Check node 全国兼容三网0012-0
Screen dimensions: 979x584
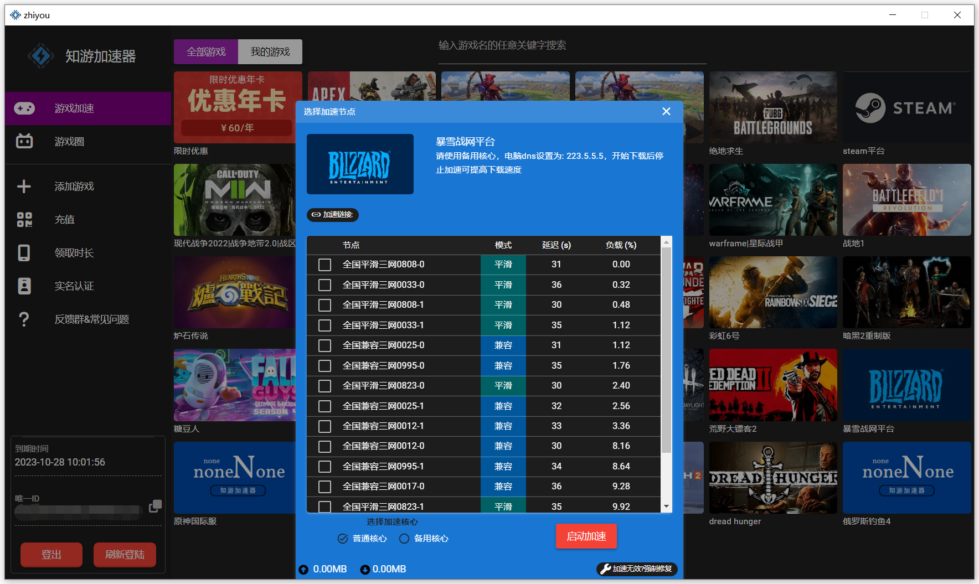point(324,447)
